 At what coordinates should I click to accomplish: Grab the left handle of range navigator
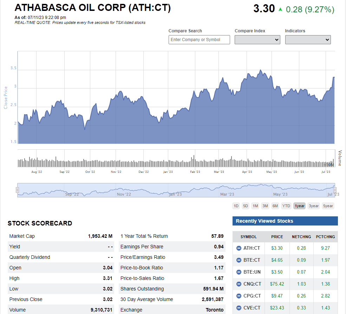point(18,190)
